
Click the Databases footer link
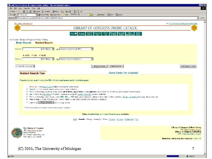point(129,119)
